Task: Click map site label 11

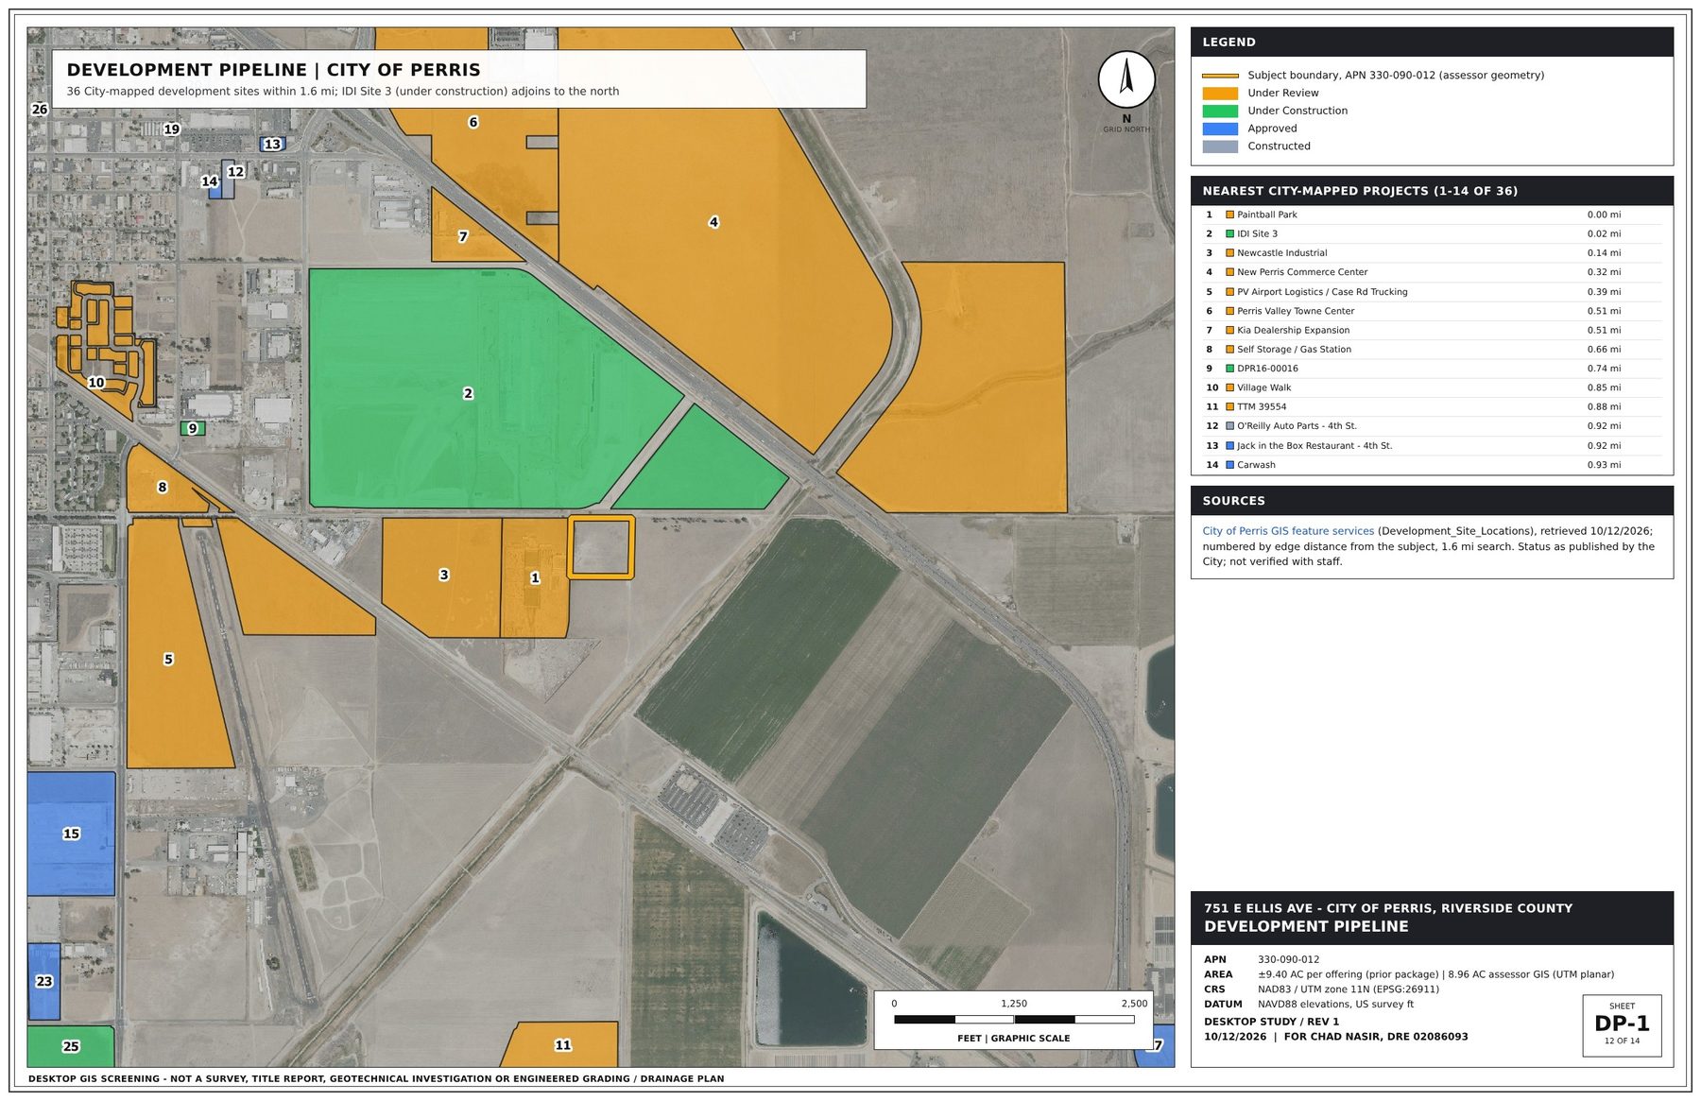Action: 562,1044
